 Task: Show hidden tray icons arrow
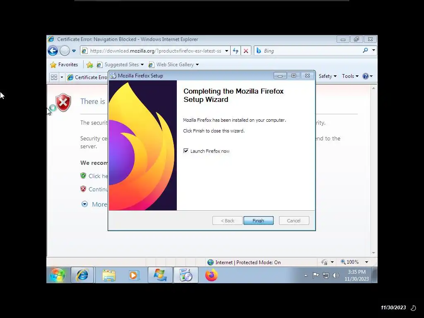click(306, 275)
